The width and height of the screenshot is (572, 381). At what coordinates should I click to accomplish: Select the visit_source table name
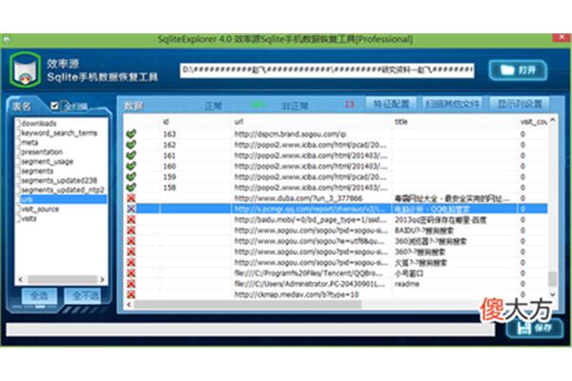[40, 209]
